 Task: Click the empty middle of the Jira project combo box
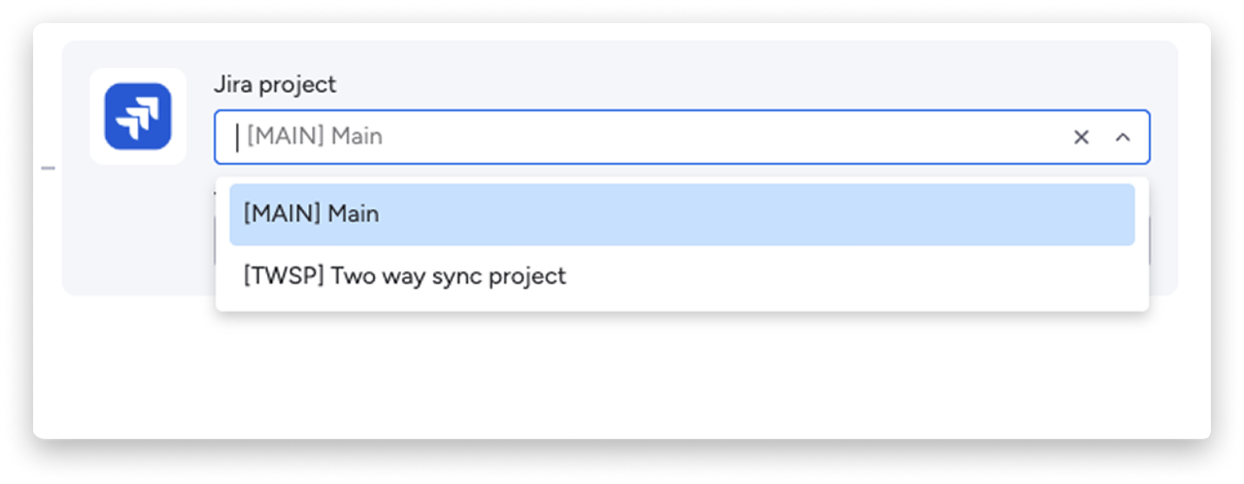point(699,137)
